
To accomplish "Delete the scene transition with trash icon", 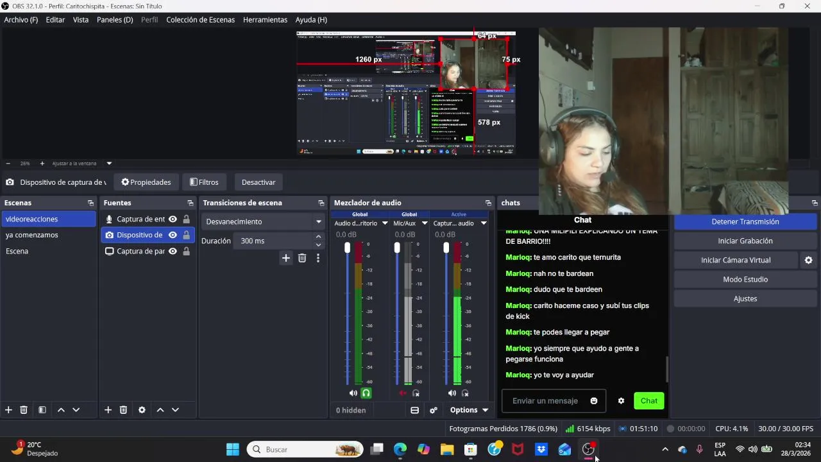I will click(302, 258).
